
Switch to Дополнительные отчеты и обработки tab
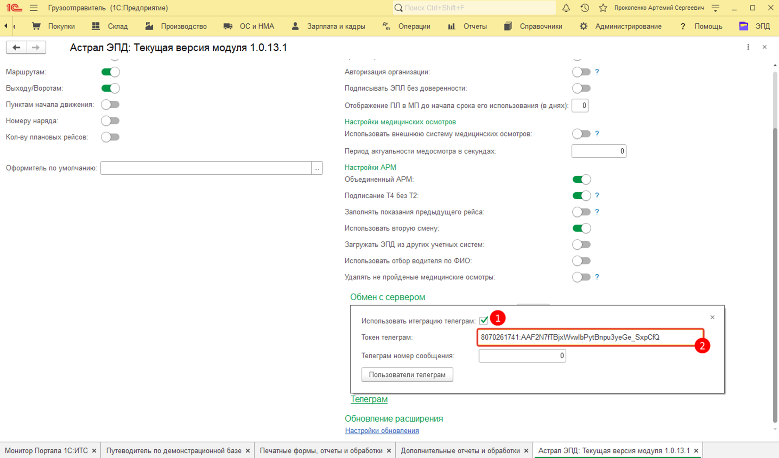[460, 450]
